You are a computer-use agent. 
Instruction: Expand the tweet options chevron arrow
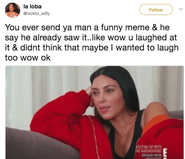coord(181,9)
